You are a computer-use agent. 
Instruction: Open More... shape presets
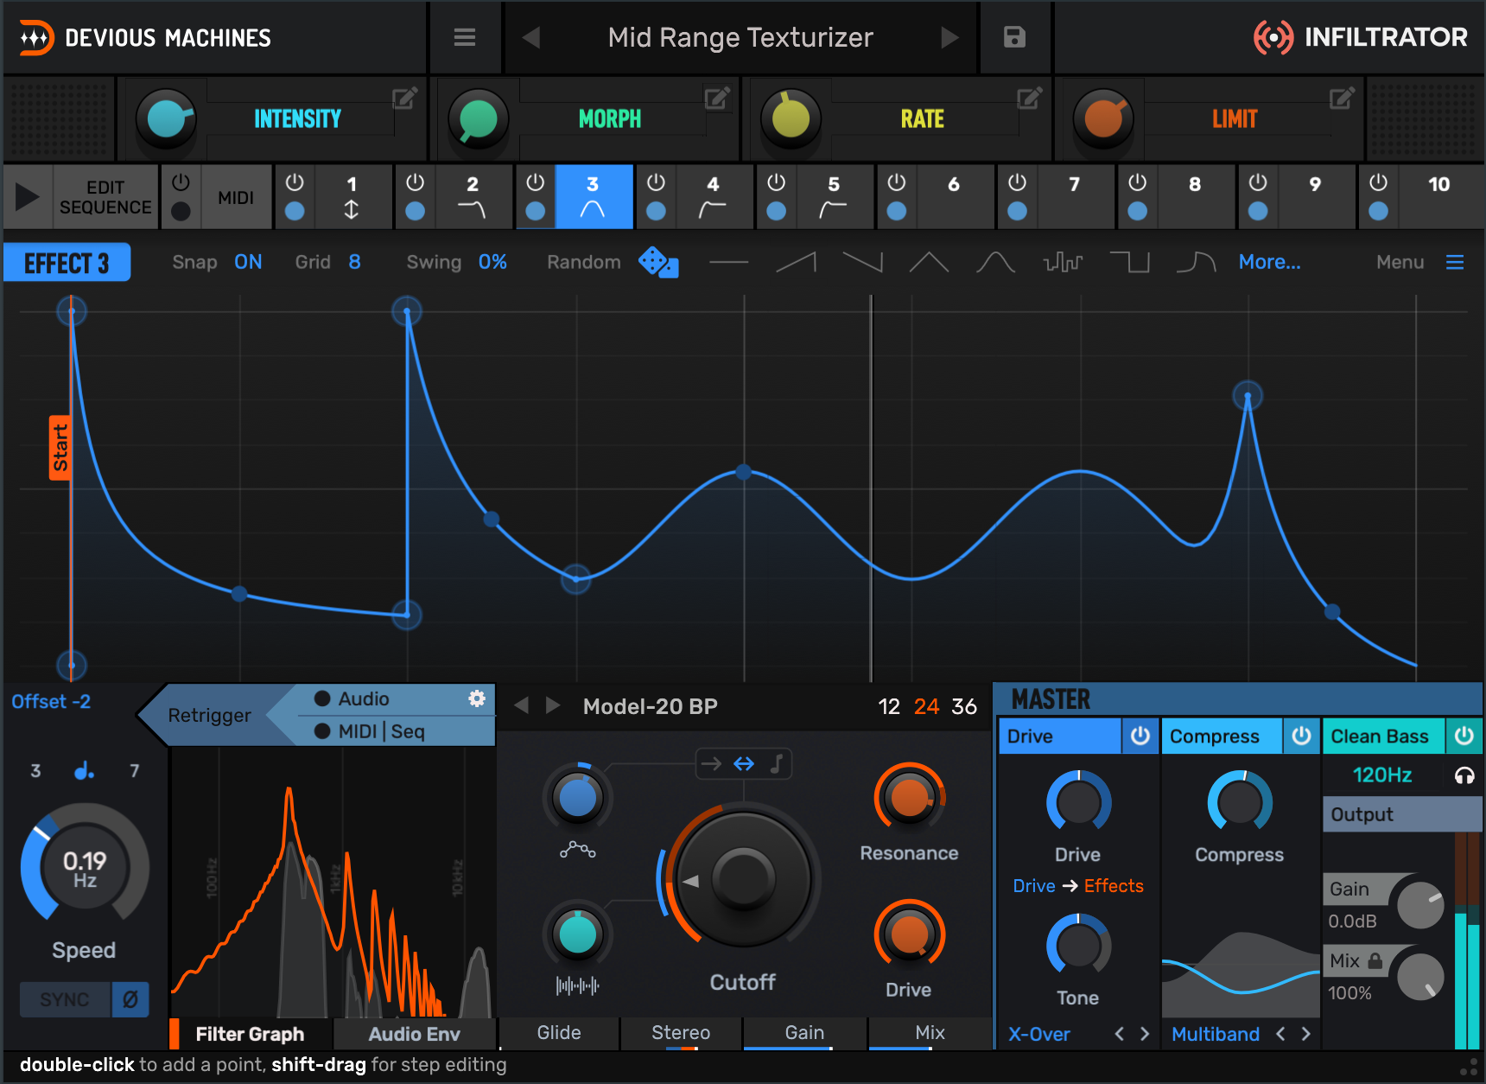[1269, 262]
